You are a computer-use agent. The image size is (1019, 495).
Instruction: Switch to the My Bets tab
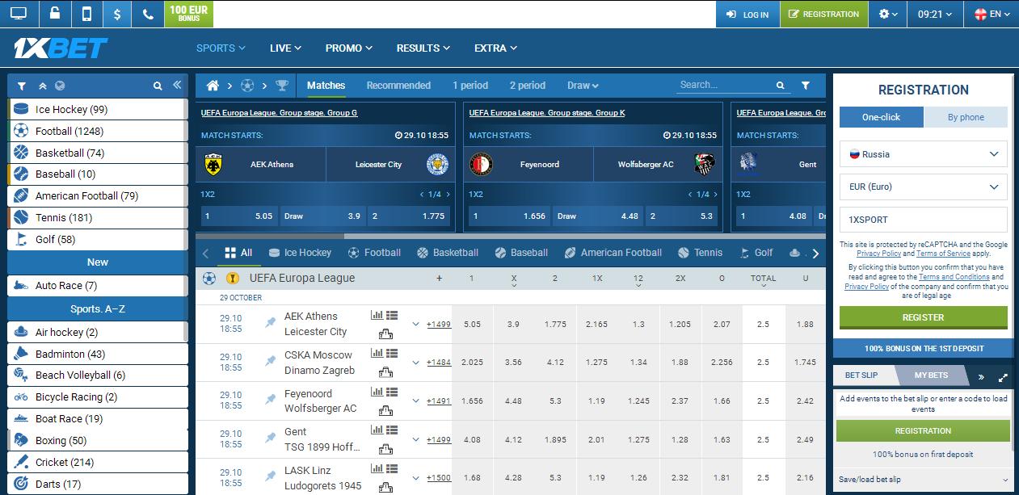coord(931,375)
